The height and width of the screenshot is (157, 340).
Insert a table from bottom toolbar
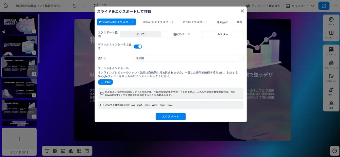[x=79, y=151]
